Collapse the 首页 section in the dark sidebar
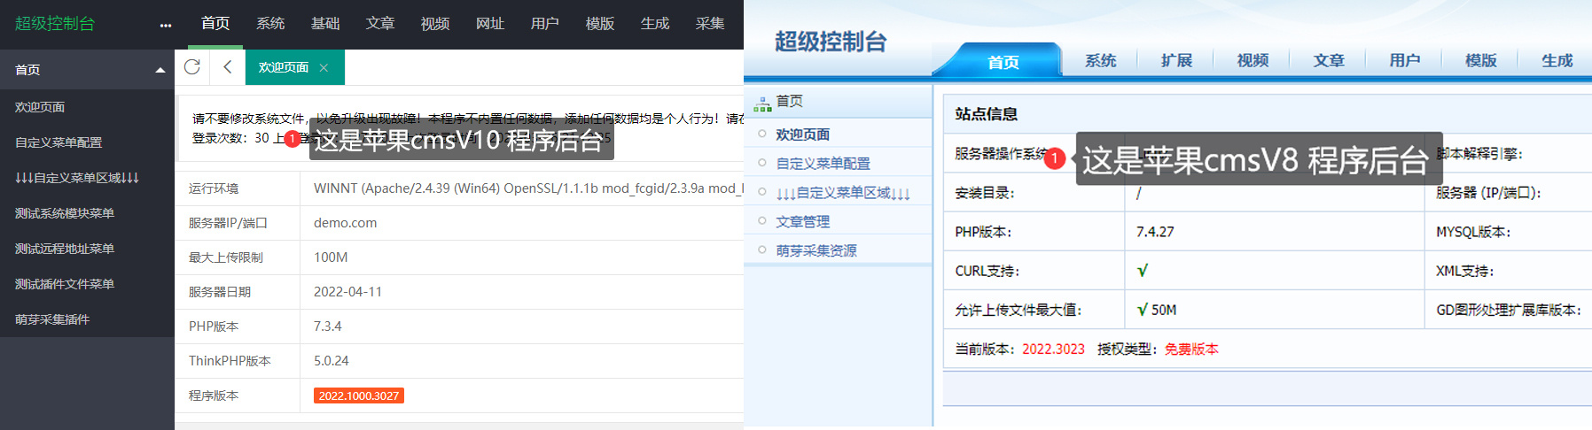This screenshot has width=1592, height=430. [x=160, y=70]
